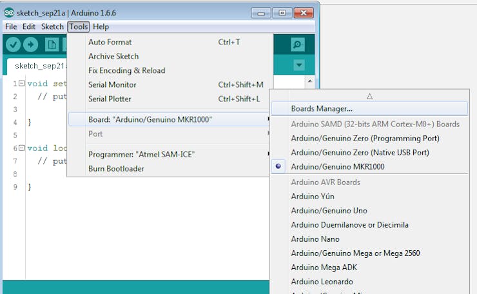
Task: Expand the Board submenu entry
Action: [x=169, y=120]
